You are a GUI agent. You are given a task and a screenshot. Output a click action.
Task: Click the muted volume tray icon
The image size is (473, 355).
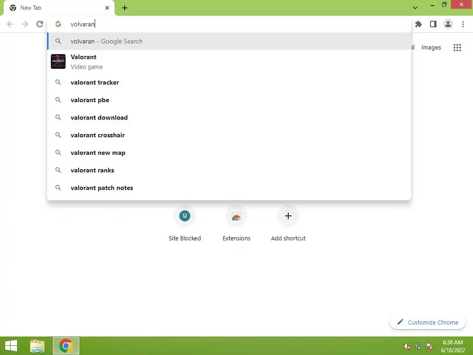(407, 346)
